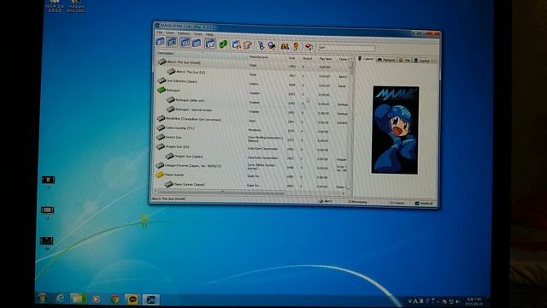547x308 pixels.
Task: Select 'Alien3: The Gun (US)' row
Action: point(252,74)
